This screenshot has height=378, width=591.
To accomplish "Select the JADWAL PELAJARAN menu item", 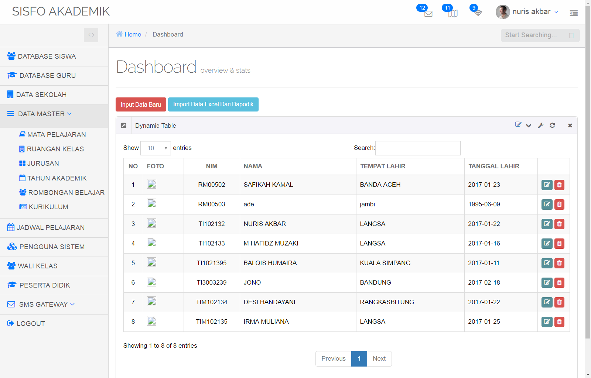I will (51, 228).
